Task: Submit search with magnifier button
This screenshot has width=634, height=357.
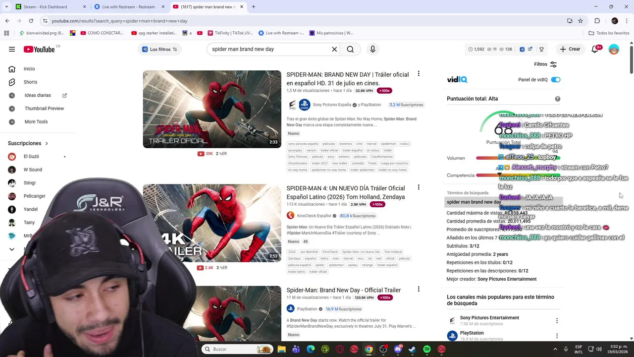Action: point(350,49)
